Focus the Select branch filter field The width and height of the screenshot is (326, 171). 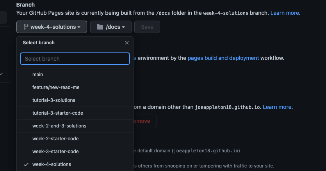pos(75,59)
